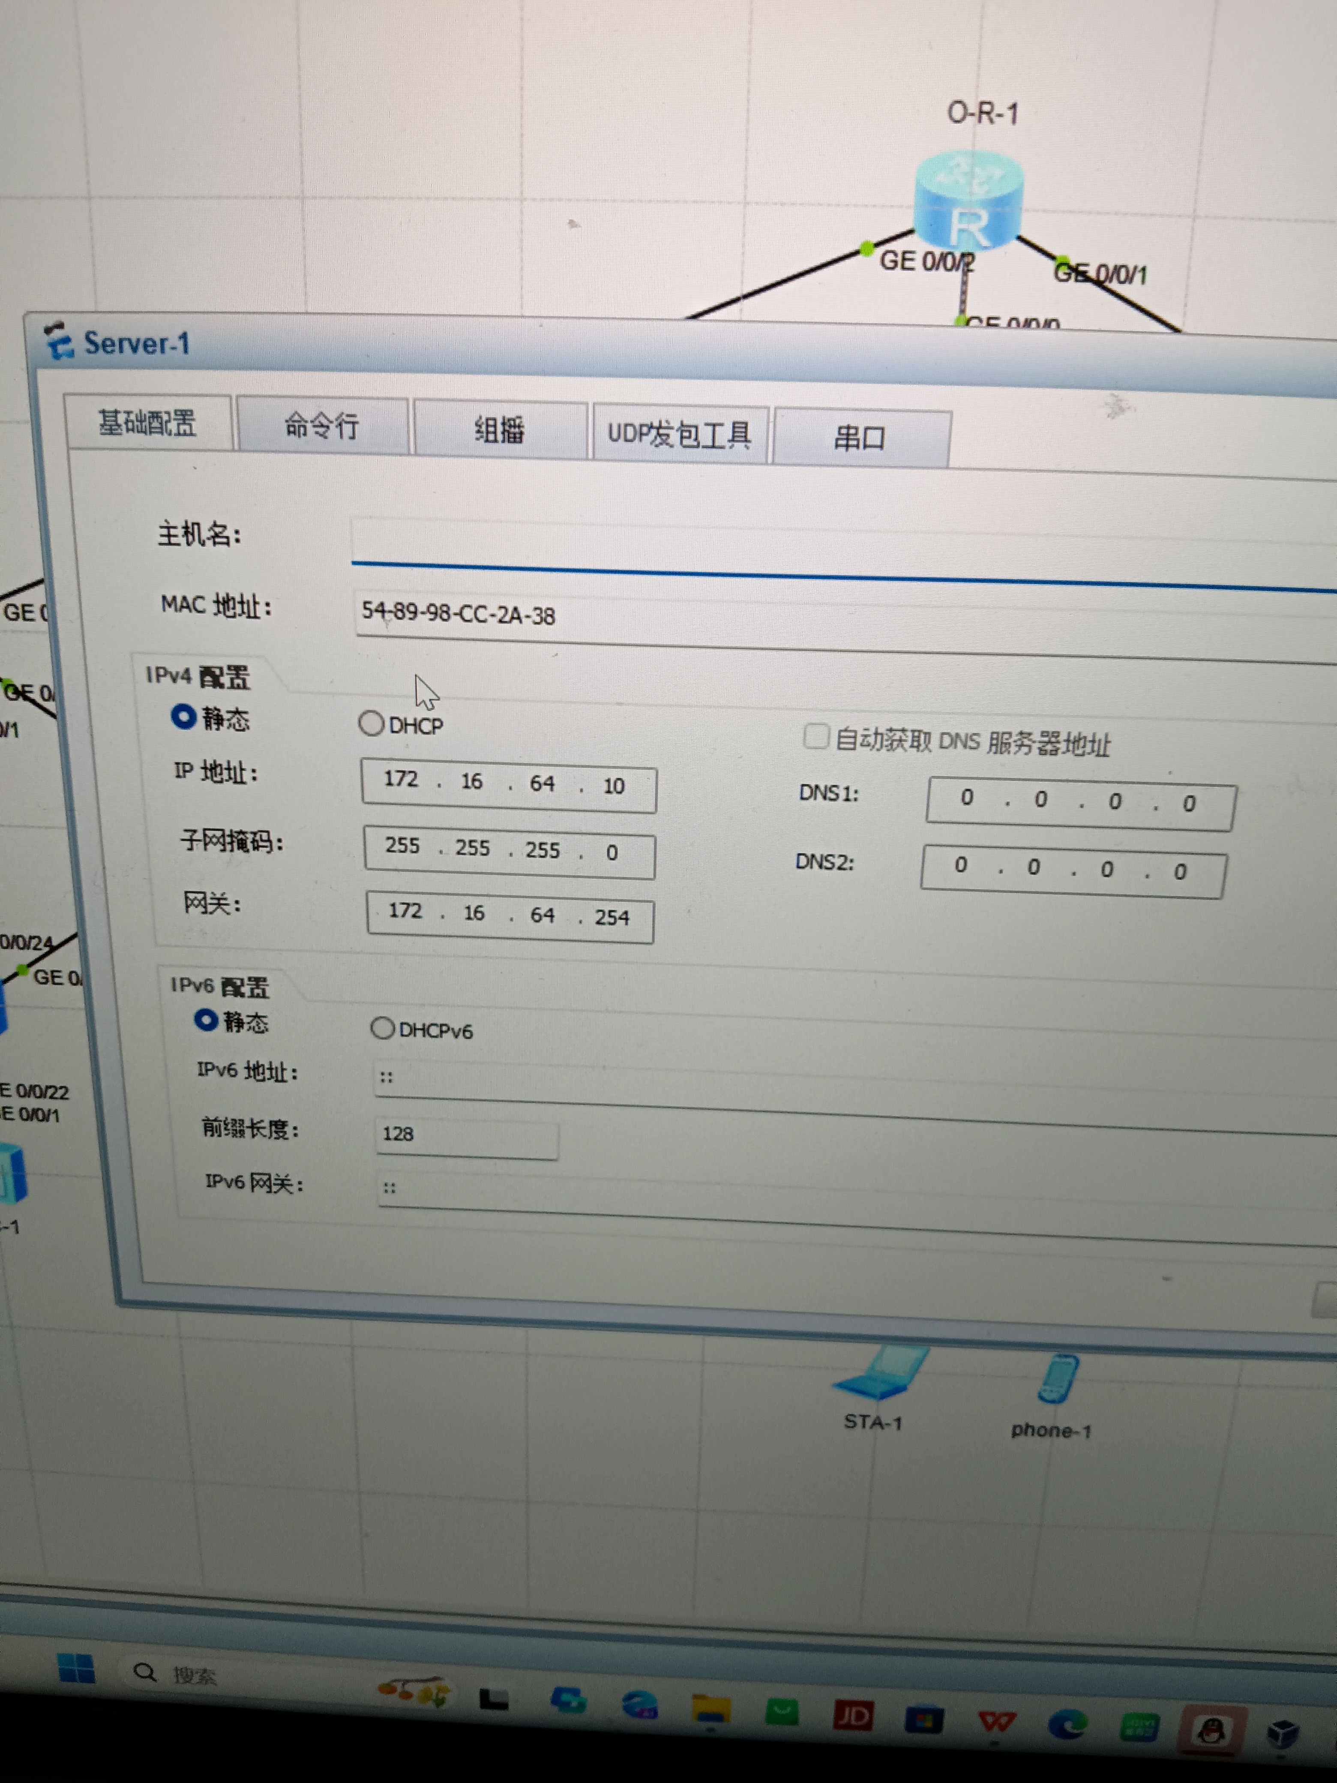
Task: Click the STA-1 laptop device icon
Action: tap(881, 1377)
